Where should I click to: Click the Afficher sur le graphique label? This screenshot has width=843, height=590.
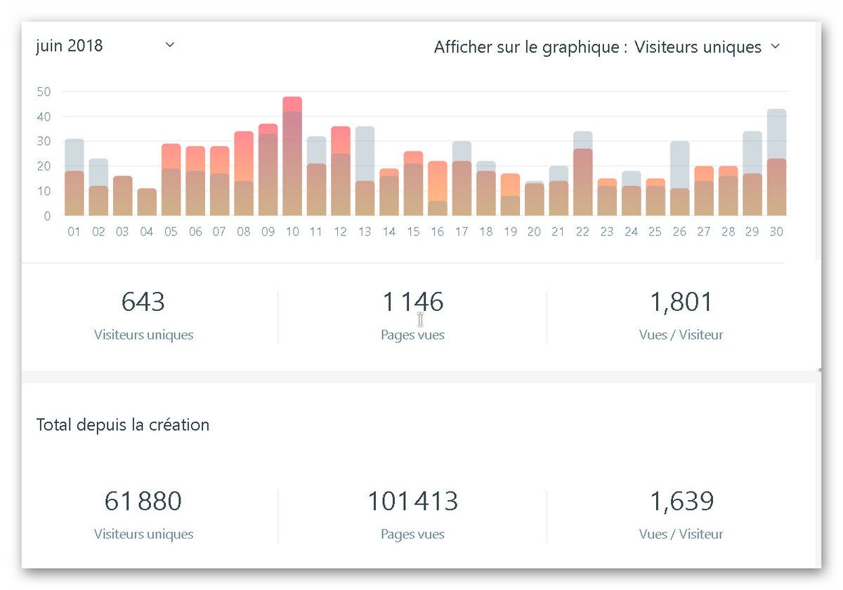pyautogui.click(x=530, y=47)
